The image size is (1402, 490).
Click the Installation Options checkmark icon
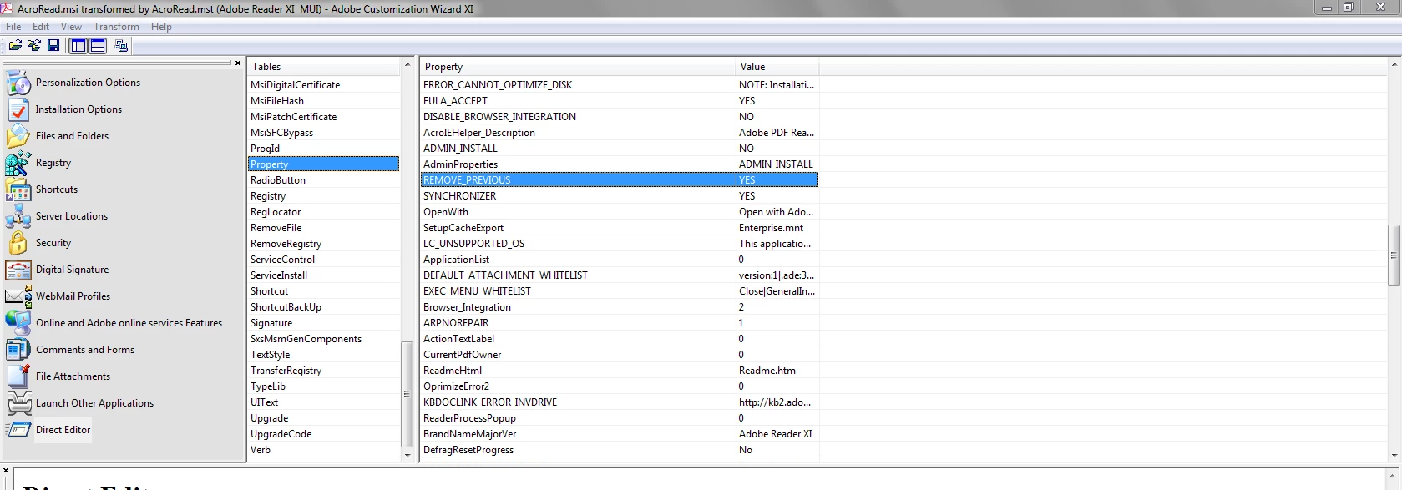18,109
